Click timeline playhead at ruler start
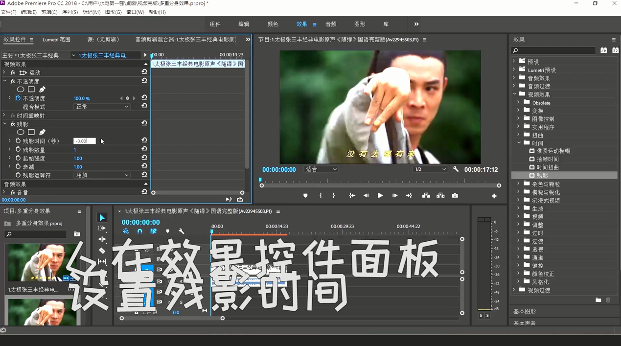The image size is (621, 346). [x=212, y=231]
